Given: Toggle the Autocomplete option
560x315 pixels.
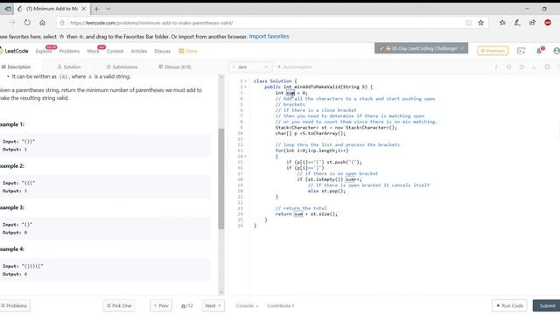Looking at the screenshot, I should [x=295, y=66].
